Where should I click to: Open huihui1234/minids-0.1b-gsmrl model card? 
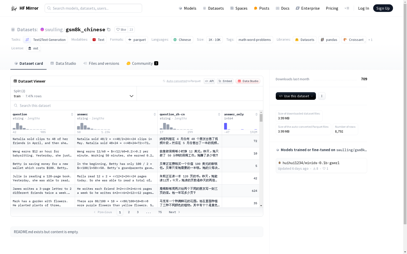tap(321, 166)
